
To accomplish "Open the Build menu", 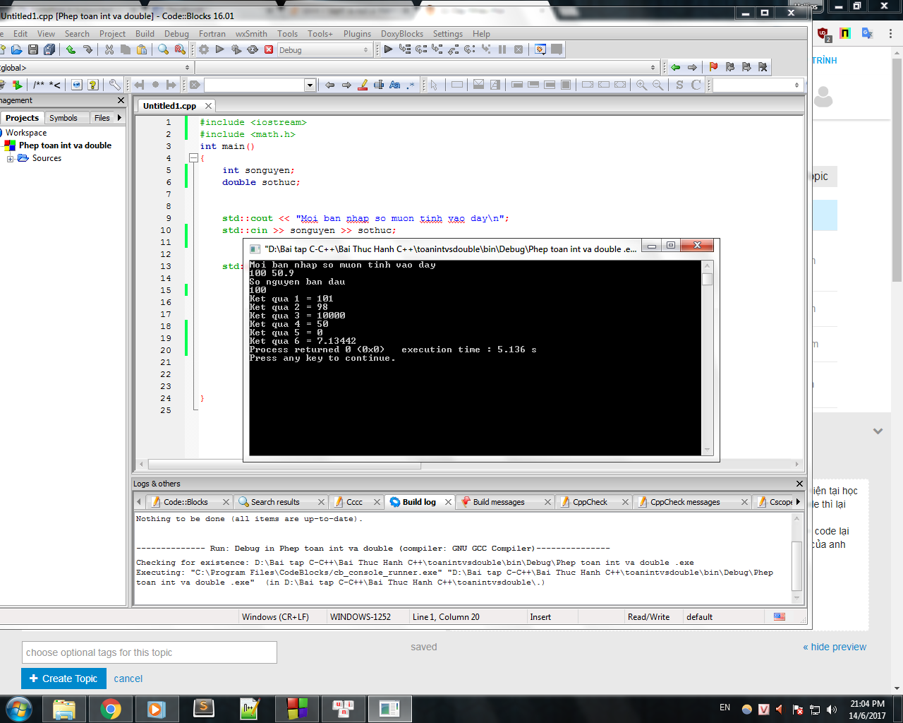I will [x=145, y=34].
